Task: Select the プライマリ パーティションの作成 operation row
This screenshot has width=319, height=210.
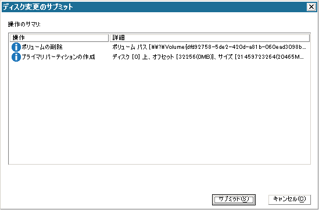Action: click(x=159, y=57)
